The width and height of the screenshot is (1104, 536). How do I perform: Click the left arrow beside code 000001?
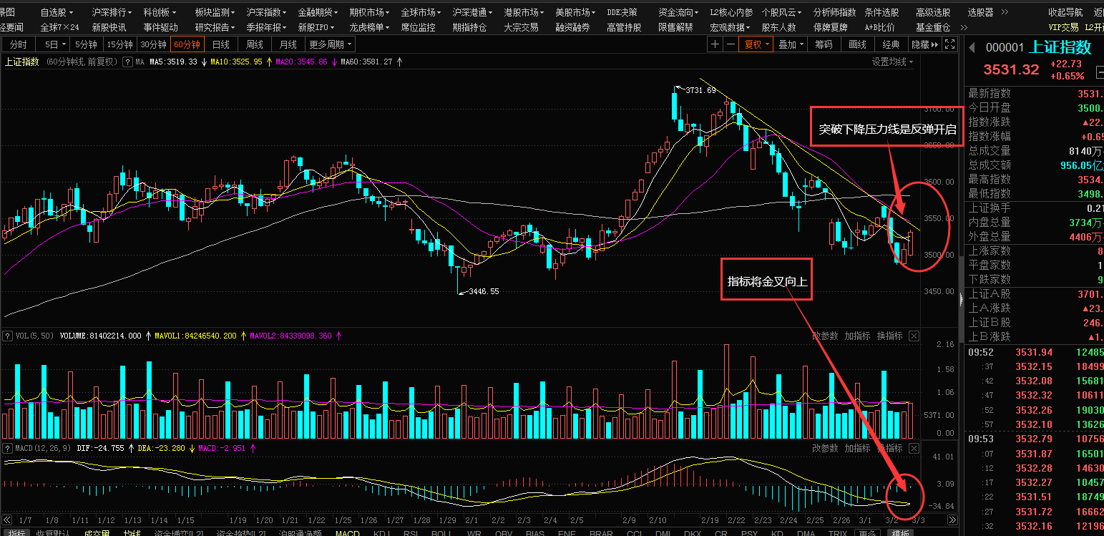pyautogui.click(x=972, y=48)
